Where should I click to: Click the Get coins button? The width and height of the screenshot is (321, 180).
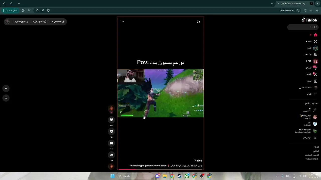[x=57, y=21]
